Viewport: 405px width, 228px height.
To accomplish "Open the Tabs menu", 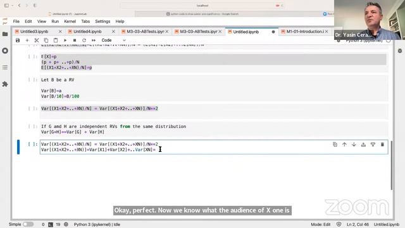I will point(85,22).
